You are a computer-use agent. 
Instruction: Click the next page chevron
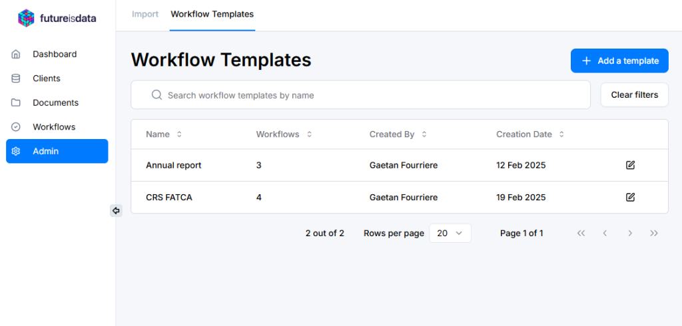[629, 233]
